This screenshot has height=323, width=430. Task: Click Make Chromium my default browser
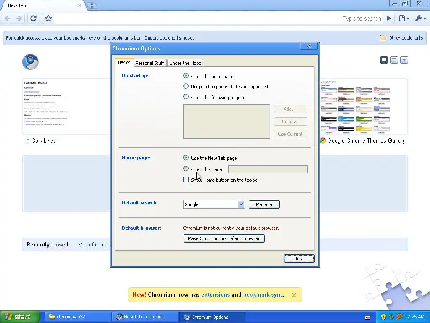coord(224,238)
